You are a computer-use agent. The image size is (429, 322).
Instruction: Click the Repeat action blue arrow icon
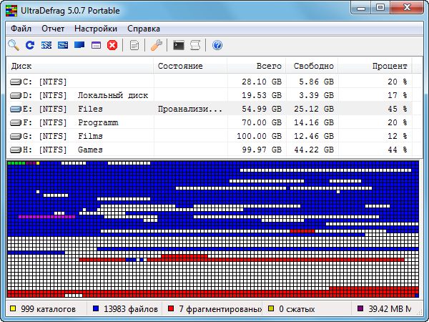pyautogui.click(x=30, y=45)
